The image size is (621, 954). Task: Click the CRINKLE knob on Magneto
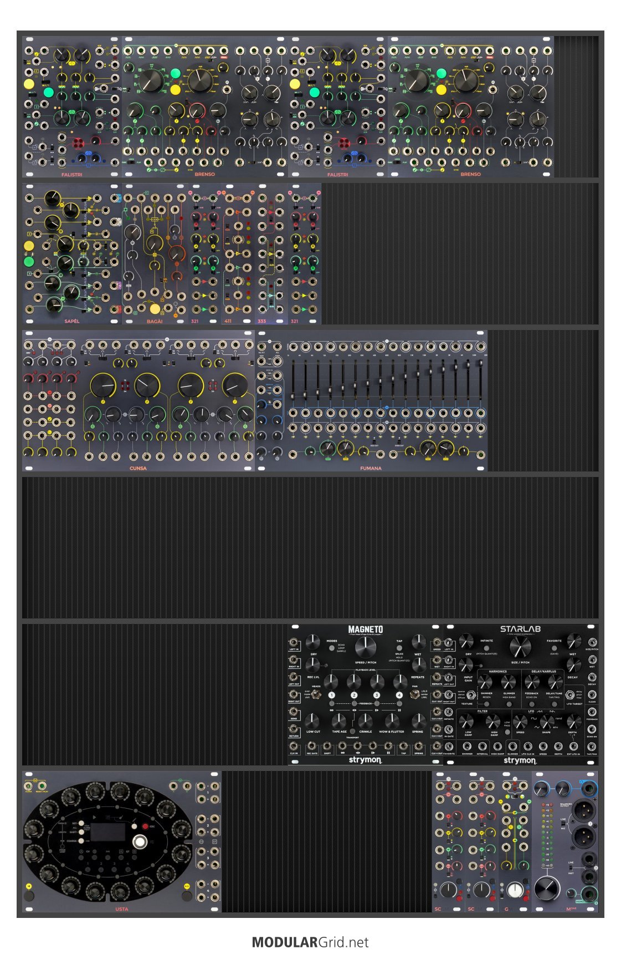[x=366, y=720]
